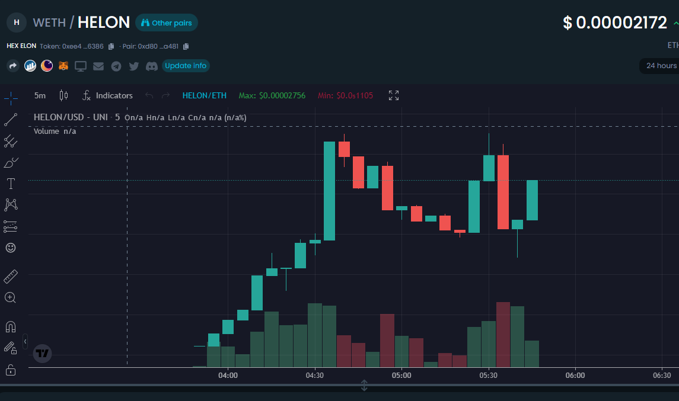
Task: Click the chart resize handle arrows
Action: [364, 385]
